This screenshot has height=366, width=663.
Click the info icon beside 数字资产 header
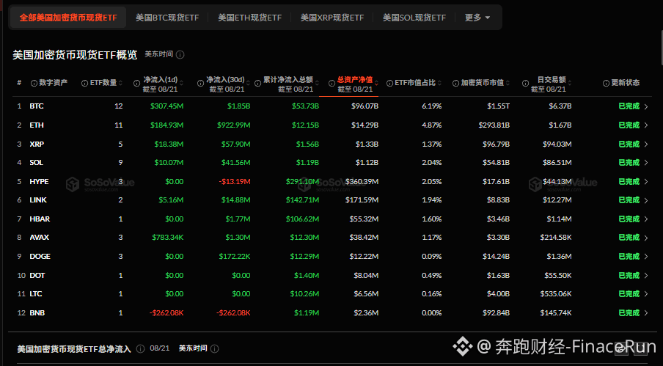[34, 84]
